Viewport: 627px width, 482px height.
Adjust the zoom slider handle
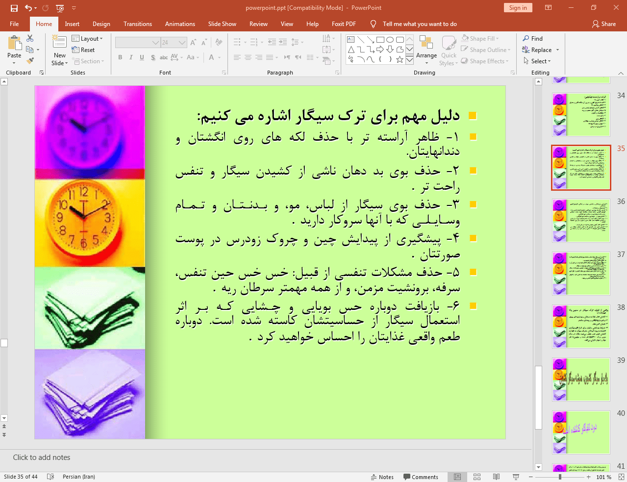[x=560, y=477]
